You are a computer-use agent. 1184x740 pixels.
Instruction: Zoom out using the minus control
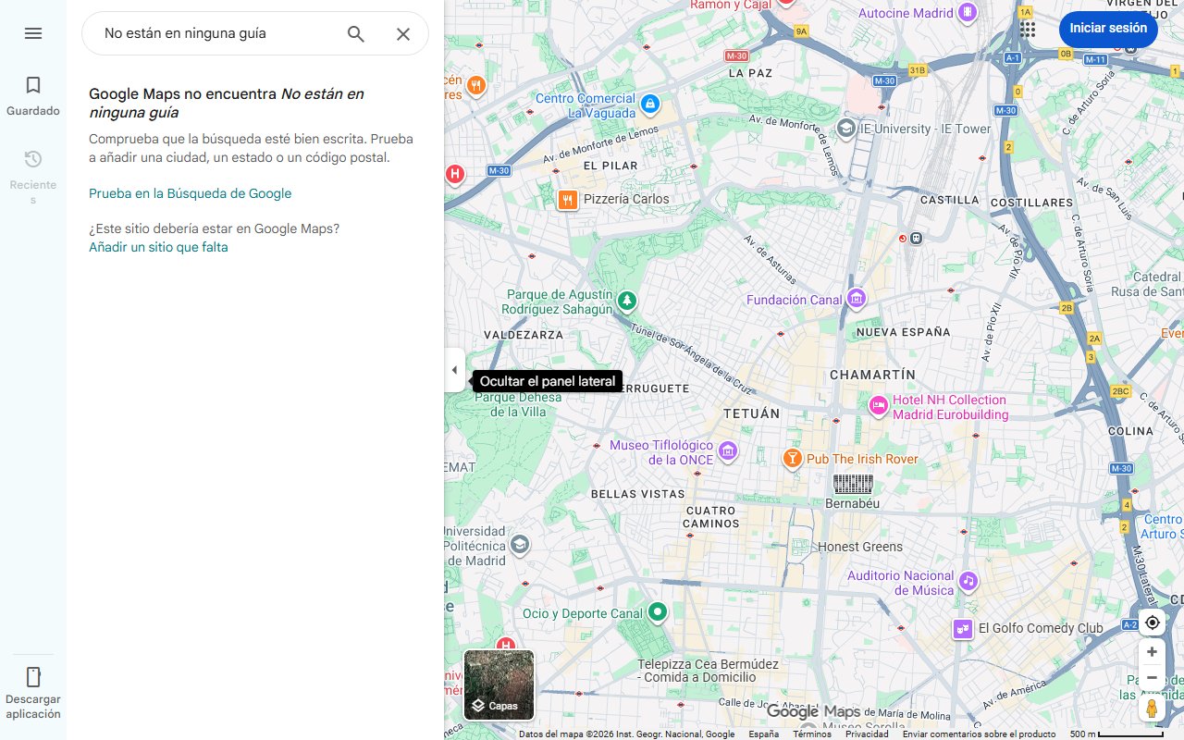[1152, 676]
